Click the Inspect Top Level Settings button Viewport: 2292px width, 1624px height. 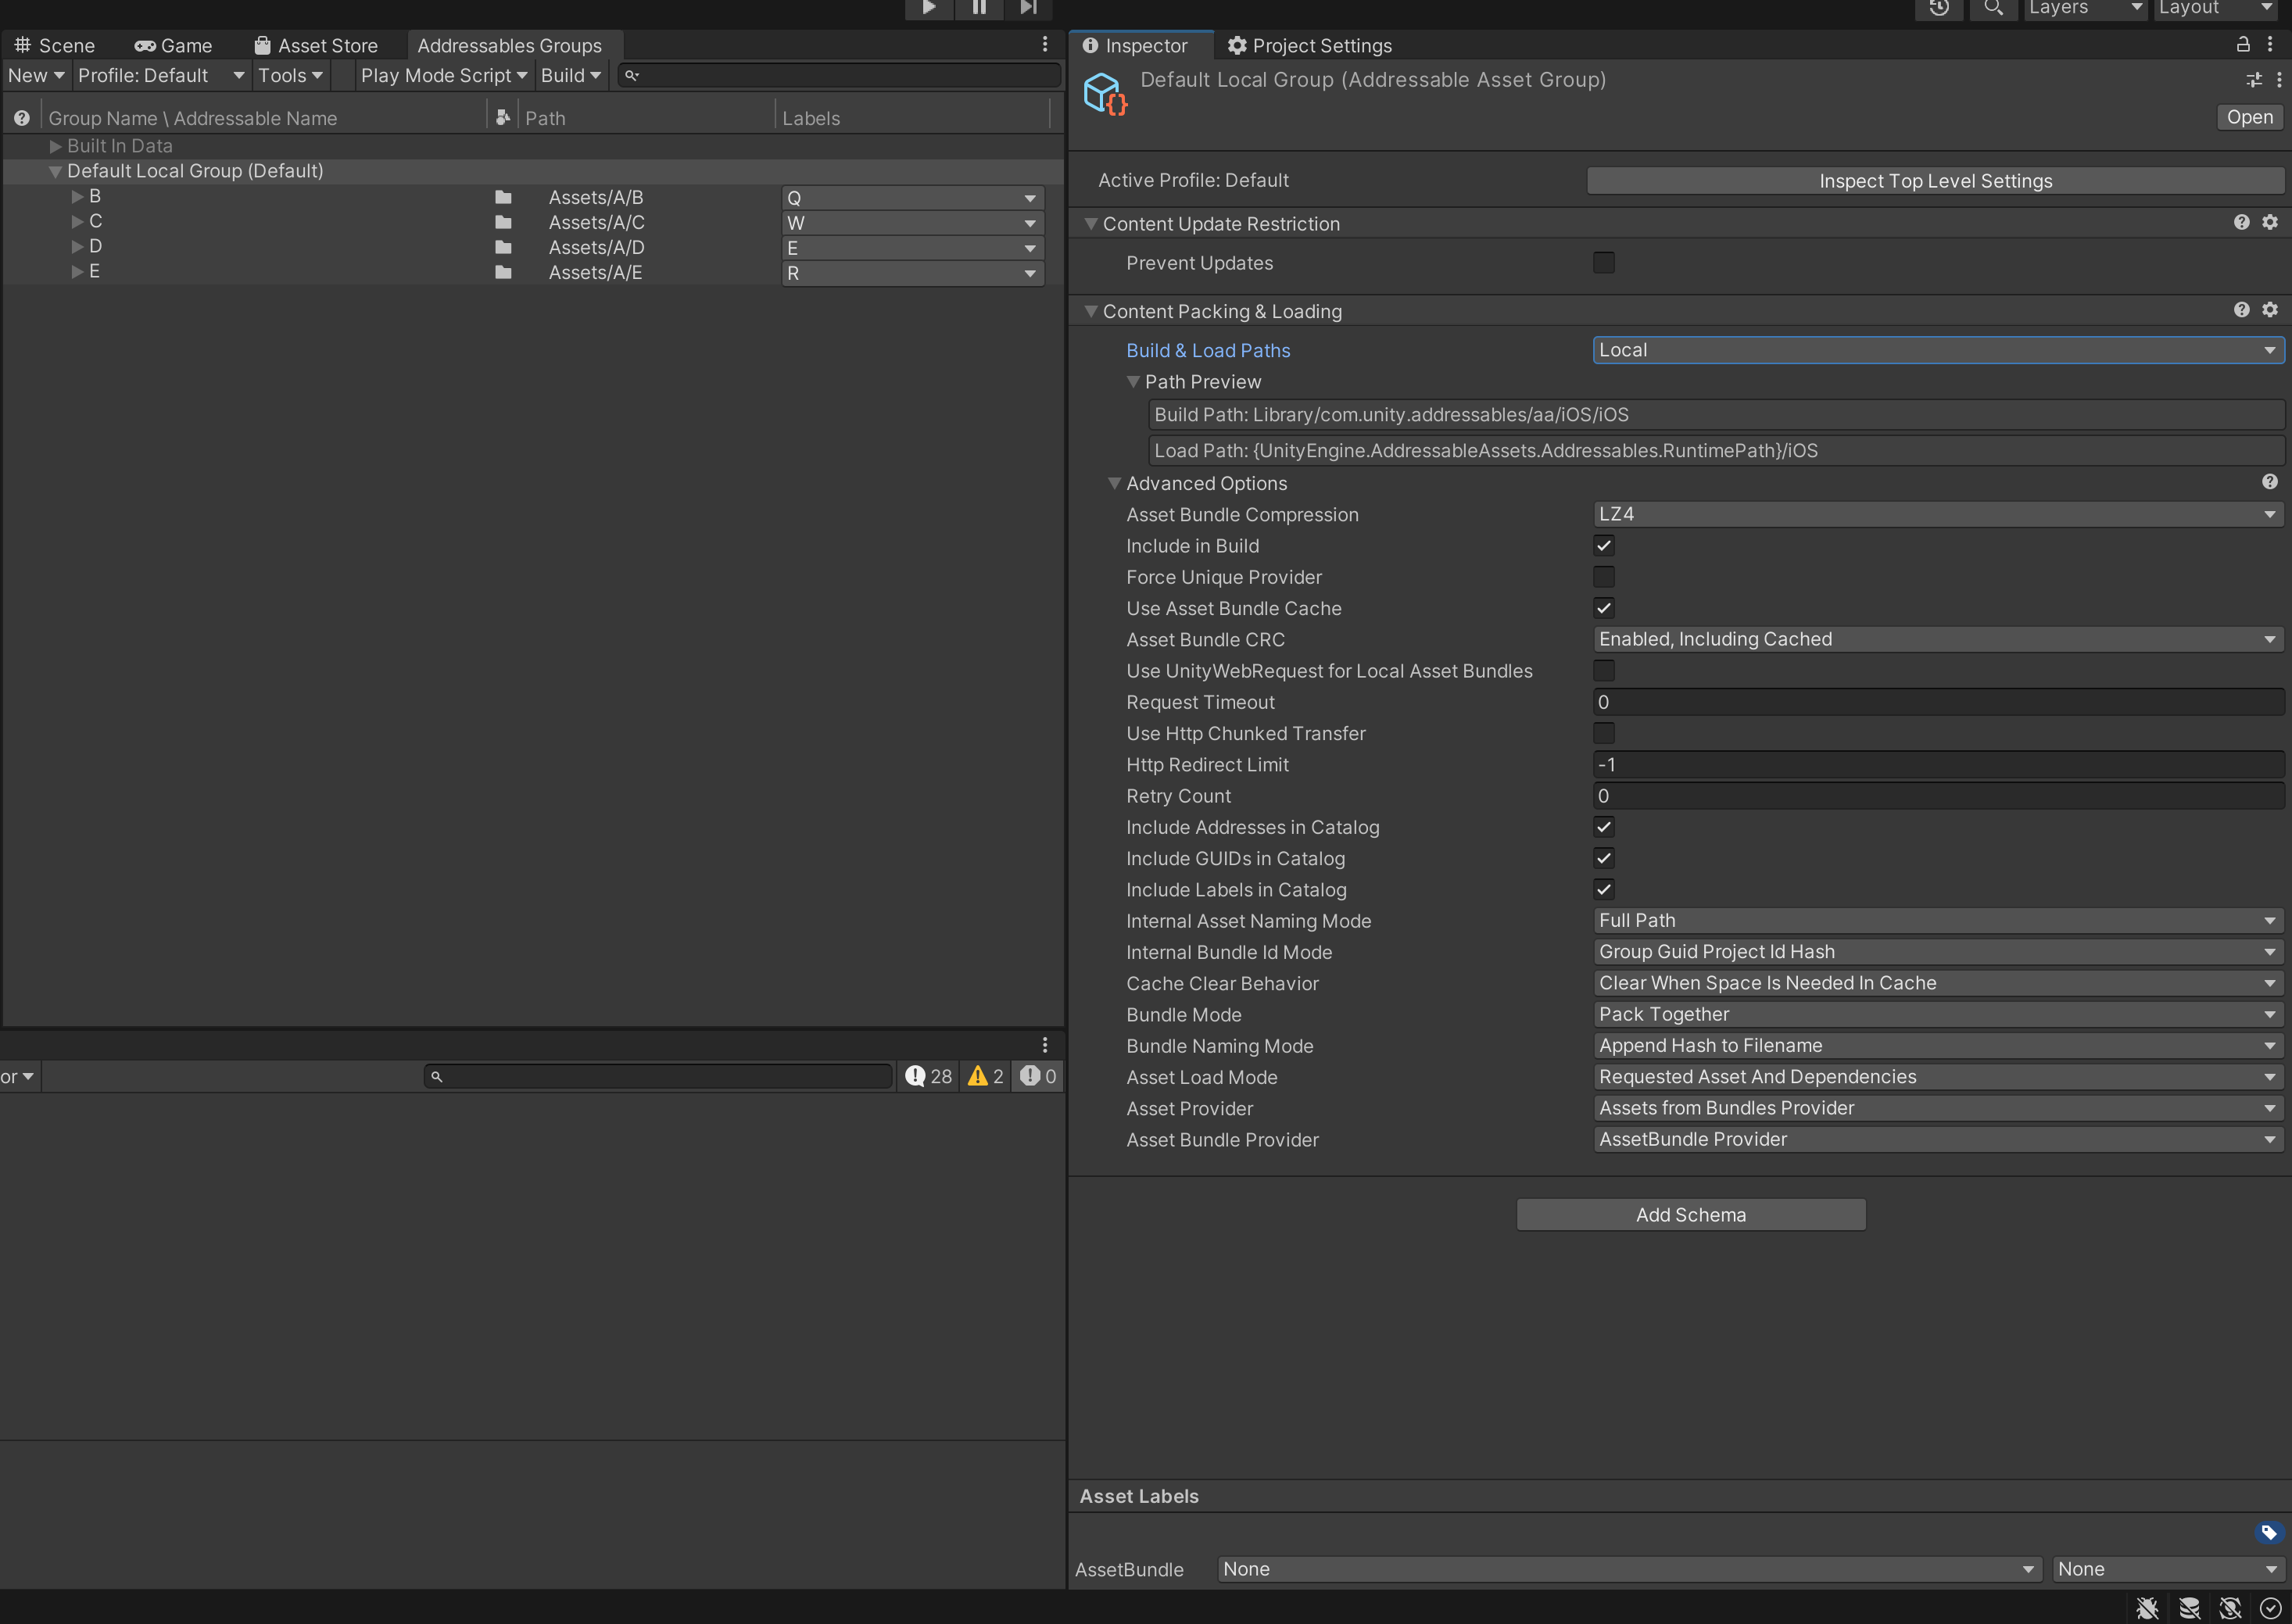click(1936, 180)
